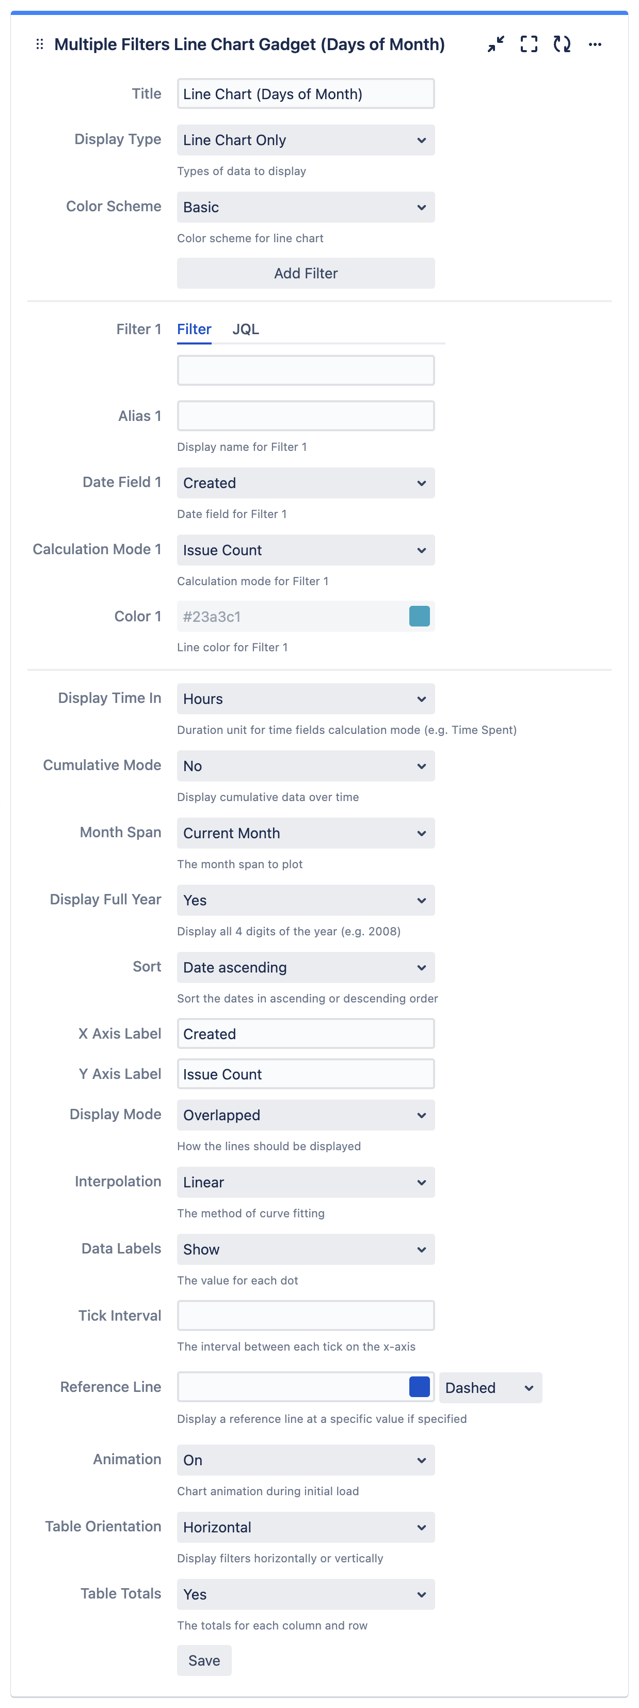Click the Color 1 teal swatch
This screenshot has width=639, height=1708.
tap(419, 617)
